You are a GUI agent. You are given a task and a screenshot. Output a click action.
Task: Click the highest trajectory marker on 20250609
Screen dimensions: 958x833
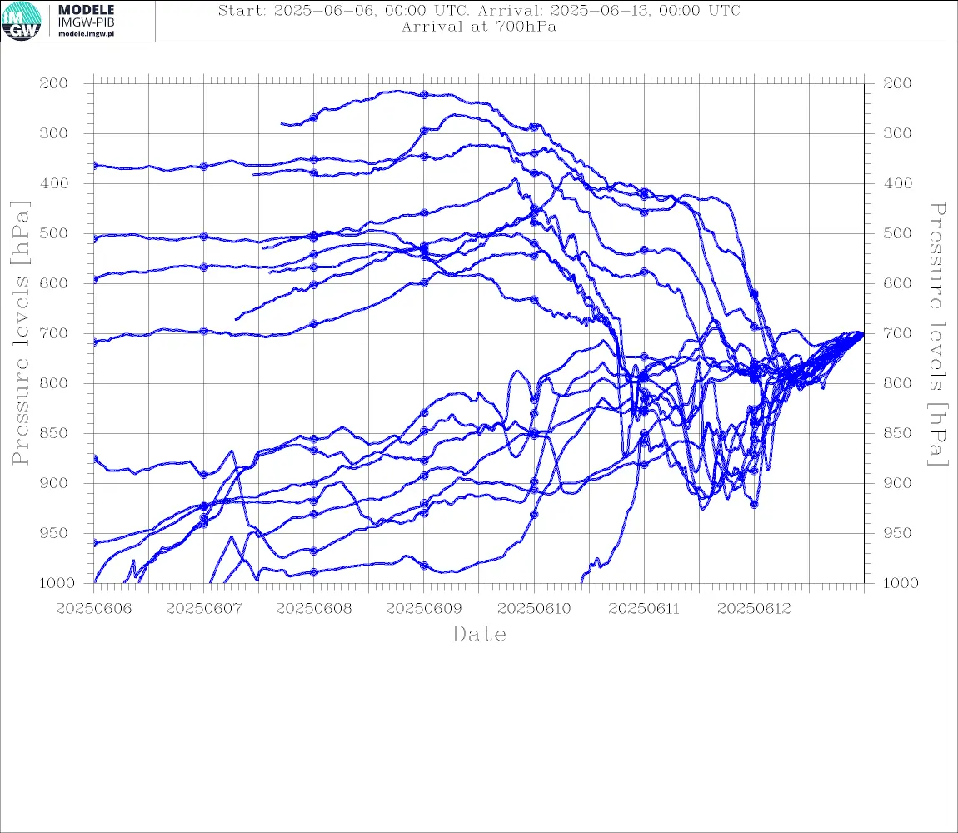pos(424,95)
